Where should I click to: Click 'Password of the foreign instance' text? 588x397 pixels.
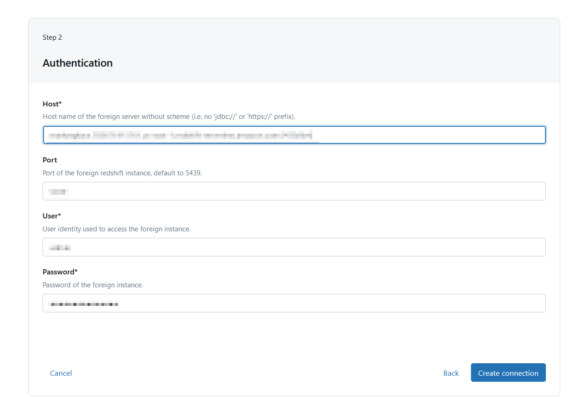coord(93,285)
